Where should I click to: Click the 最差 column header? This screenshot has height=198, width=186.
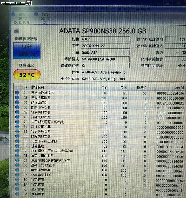pos(124,88)
